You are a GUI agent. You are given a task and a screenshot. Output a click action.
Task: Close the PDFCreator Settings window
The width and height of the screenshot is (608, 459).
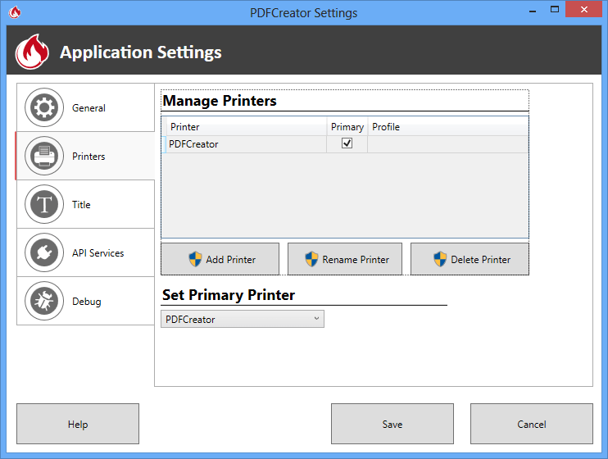coord(584,9)
